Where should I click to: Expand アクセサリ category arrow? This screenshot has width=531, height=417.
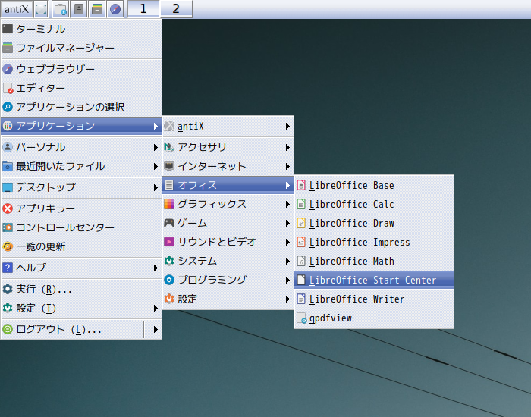287,147
